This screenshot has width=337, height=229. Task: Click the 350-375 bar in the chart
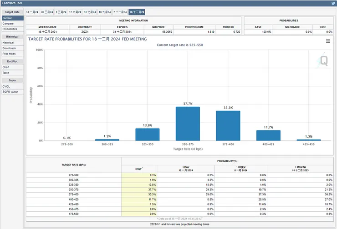188,124
